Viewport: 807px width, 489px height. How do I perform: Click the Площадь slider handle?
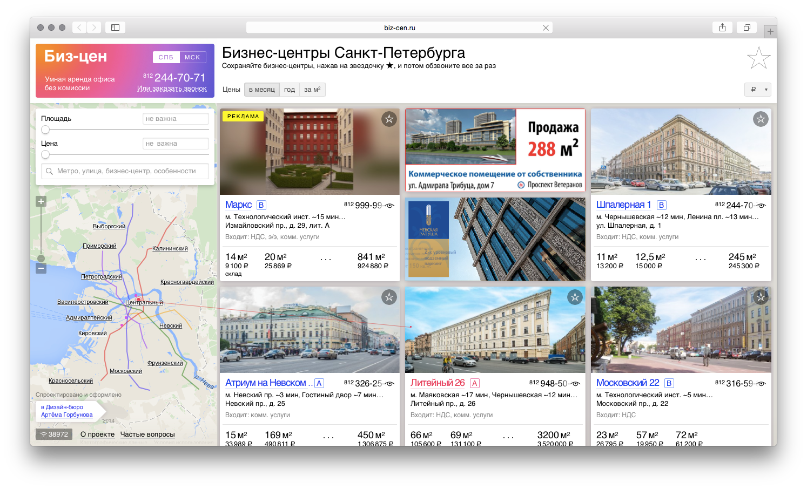[45, 130]
